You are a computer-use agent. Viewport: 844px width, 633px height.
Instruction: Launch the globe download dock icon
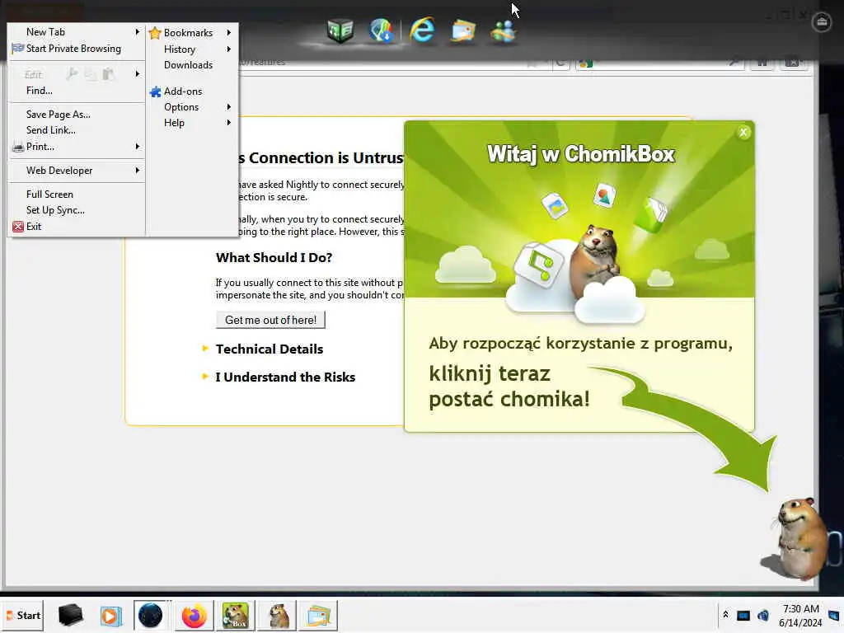click(381, 30)
